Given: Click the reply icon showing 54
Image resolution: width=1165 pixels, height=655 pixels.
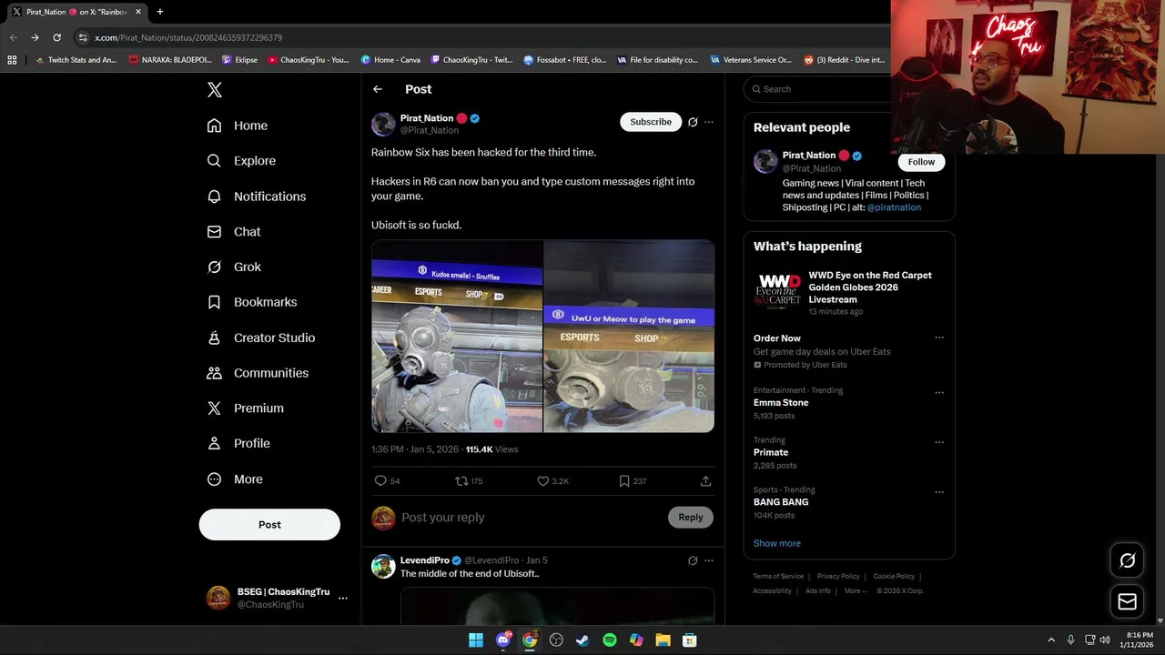Looking at the screenshot, I should (380, 481).
